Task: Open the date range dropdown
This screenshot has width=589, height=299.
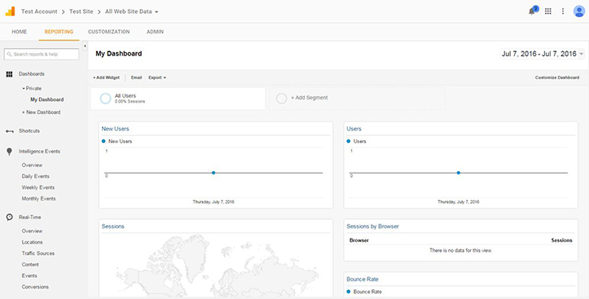Action: coord(543,54)
